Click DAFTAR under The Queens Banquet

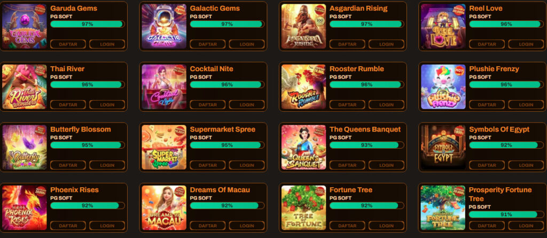coord(347,165)
